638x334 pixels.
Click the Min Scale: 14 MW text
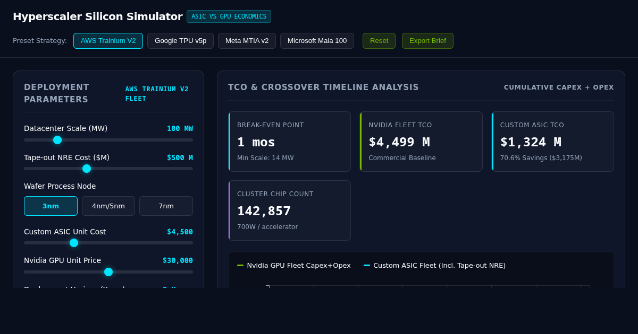(x=265, y=158)
